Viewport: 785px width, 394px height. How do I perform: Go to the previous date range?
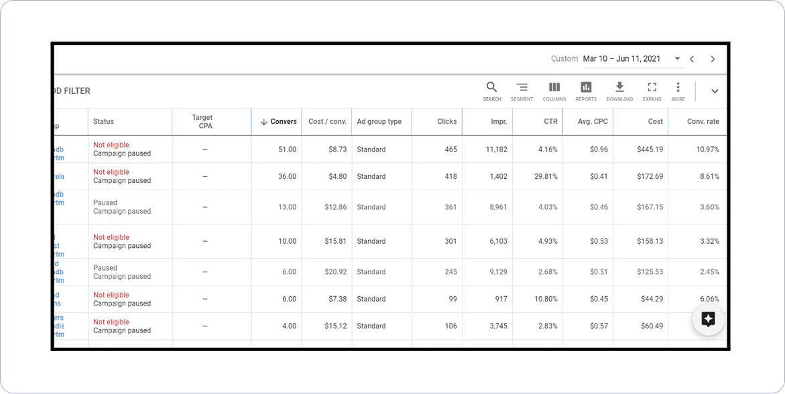pos(692,59)
